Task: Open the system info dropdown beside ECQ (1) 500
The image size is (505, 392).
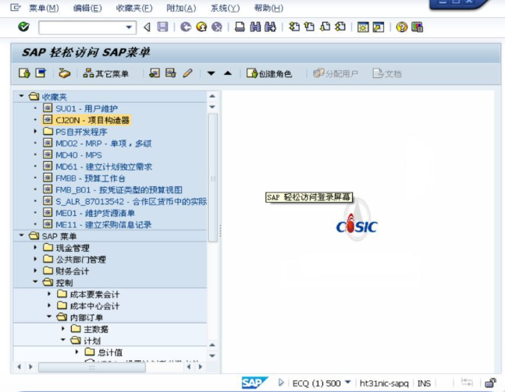Action: pos(347,382)
